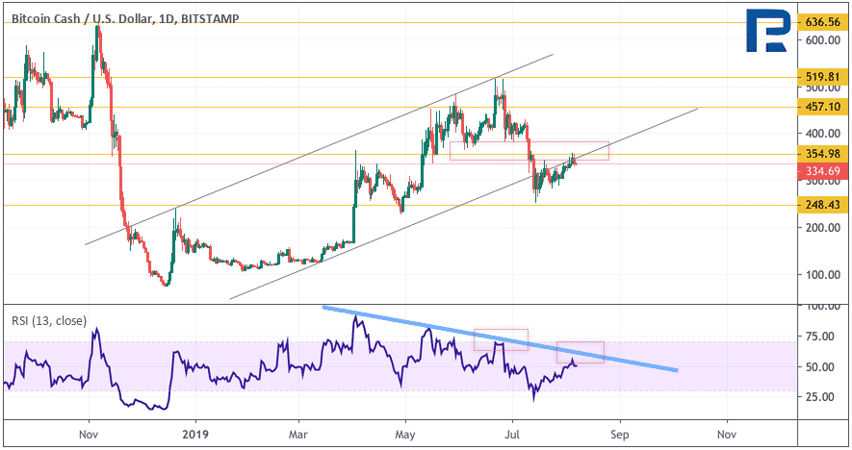Click the blue RSI descending trendline
Screen dimensions: 852x450
click(500, 338)
